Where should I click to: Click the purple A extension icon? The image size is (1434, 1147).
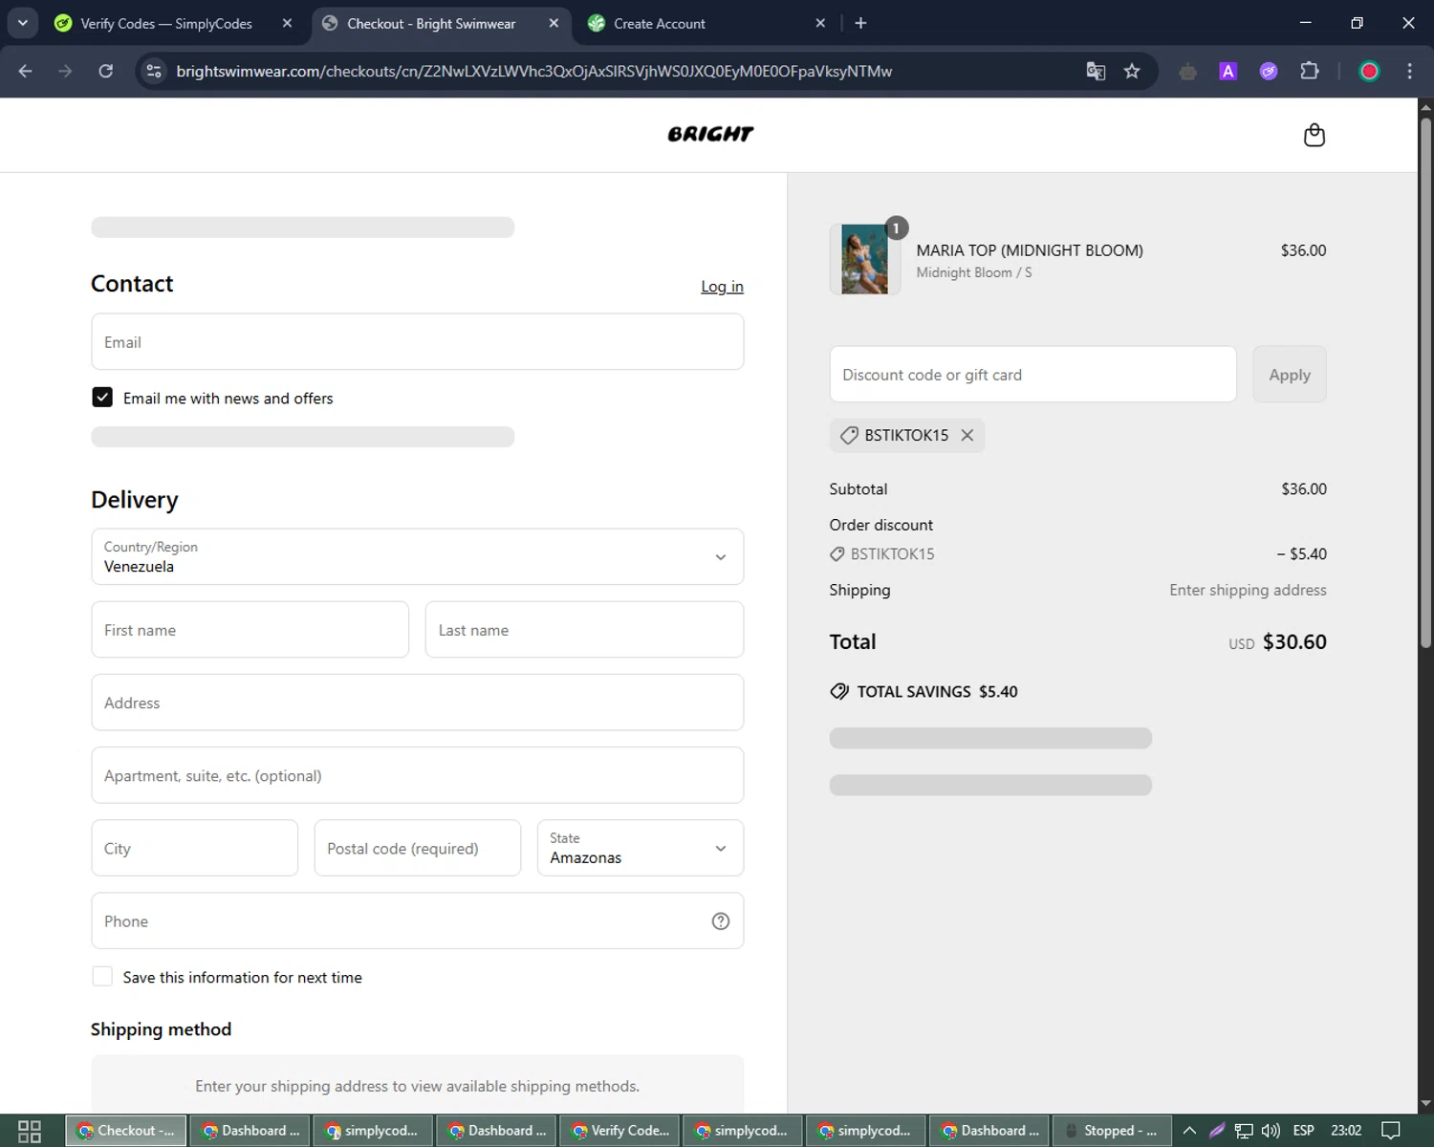pos(1228,71)
